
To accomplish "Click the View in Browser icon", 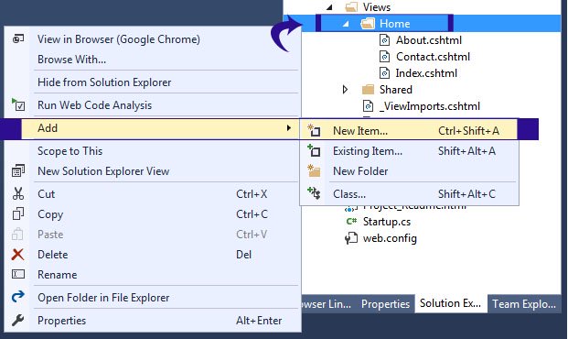I will click(18, 38).
